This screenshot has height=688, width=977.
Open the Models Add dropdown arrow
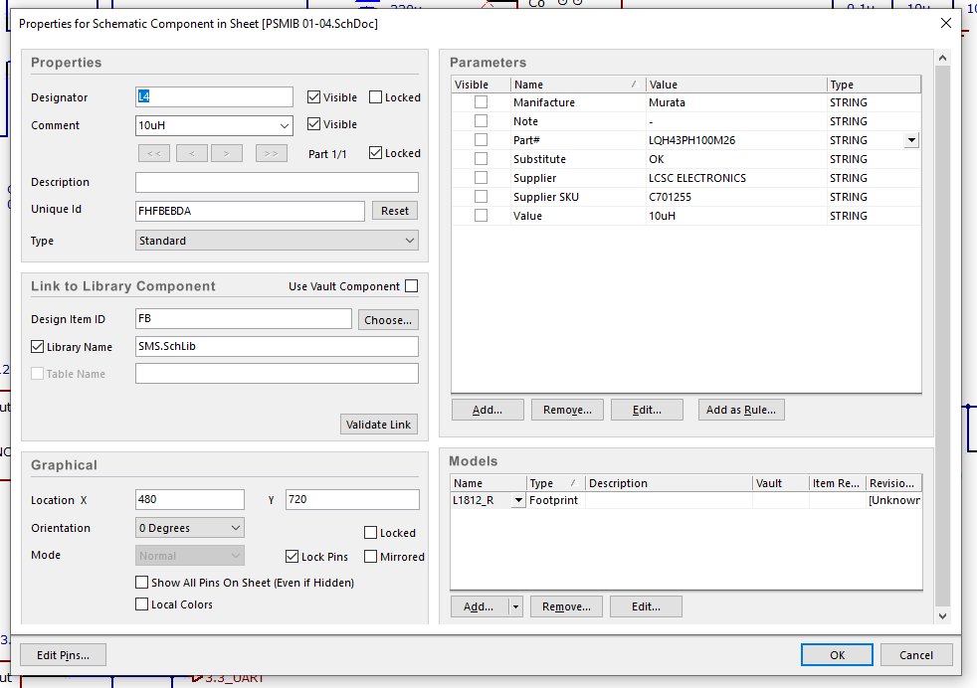point(516,605)
